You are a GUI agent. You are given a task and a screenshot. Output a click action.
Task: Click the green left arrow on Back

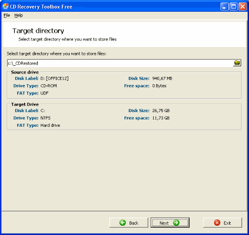coord(122,223)
